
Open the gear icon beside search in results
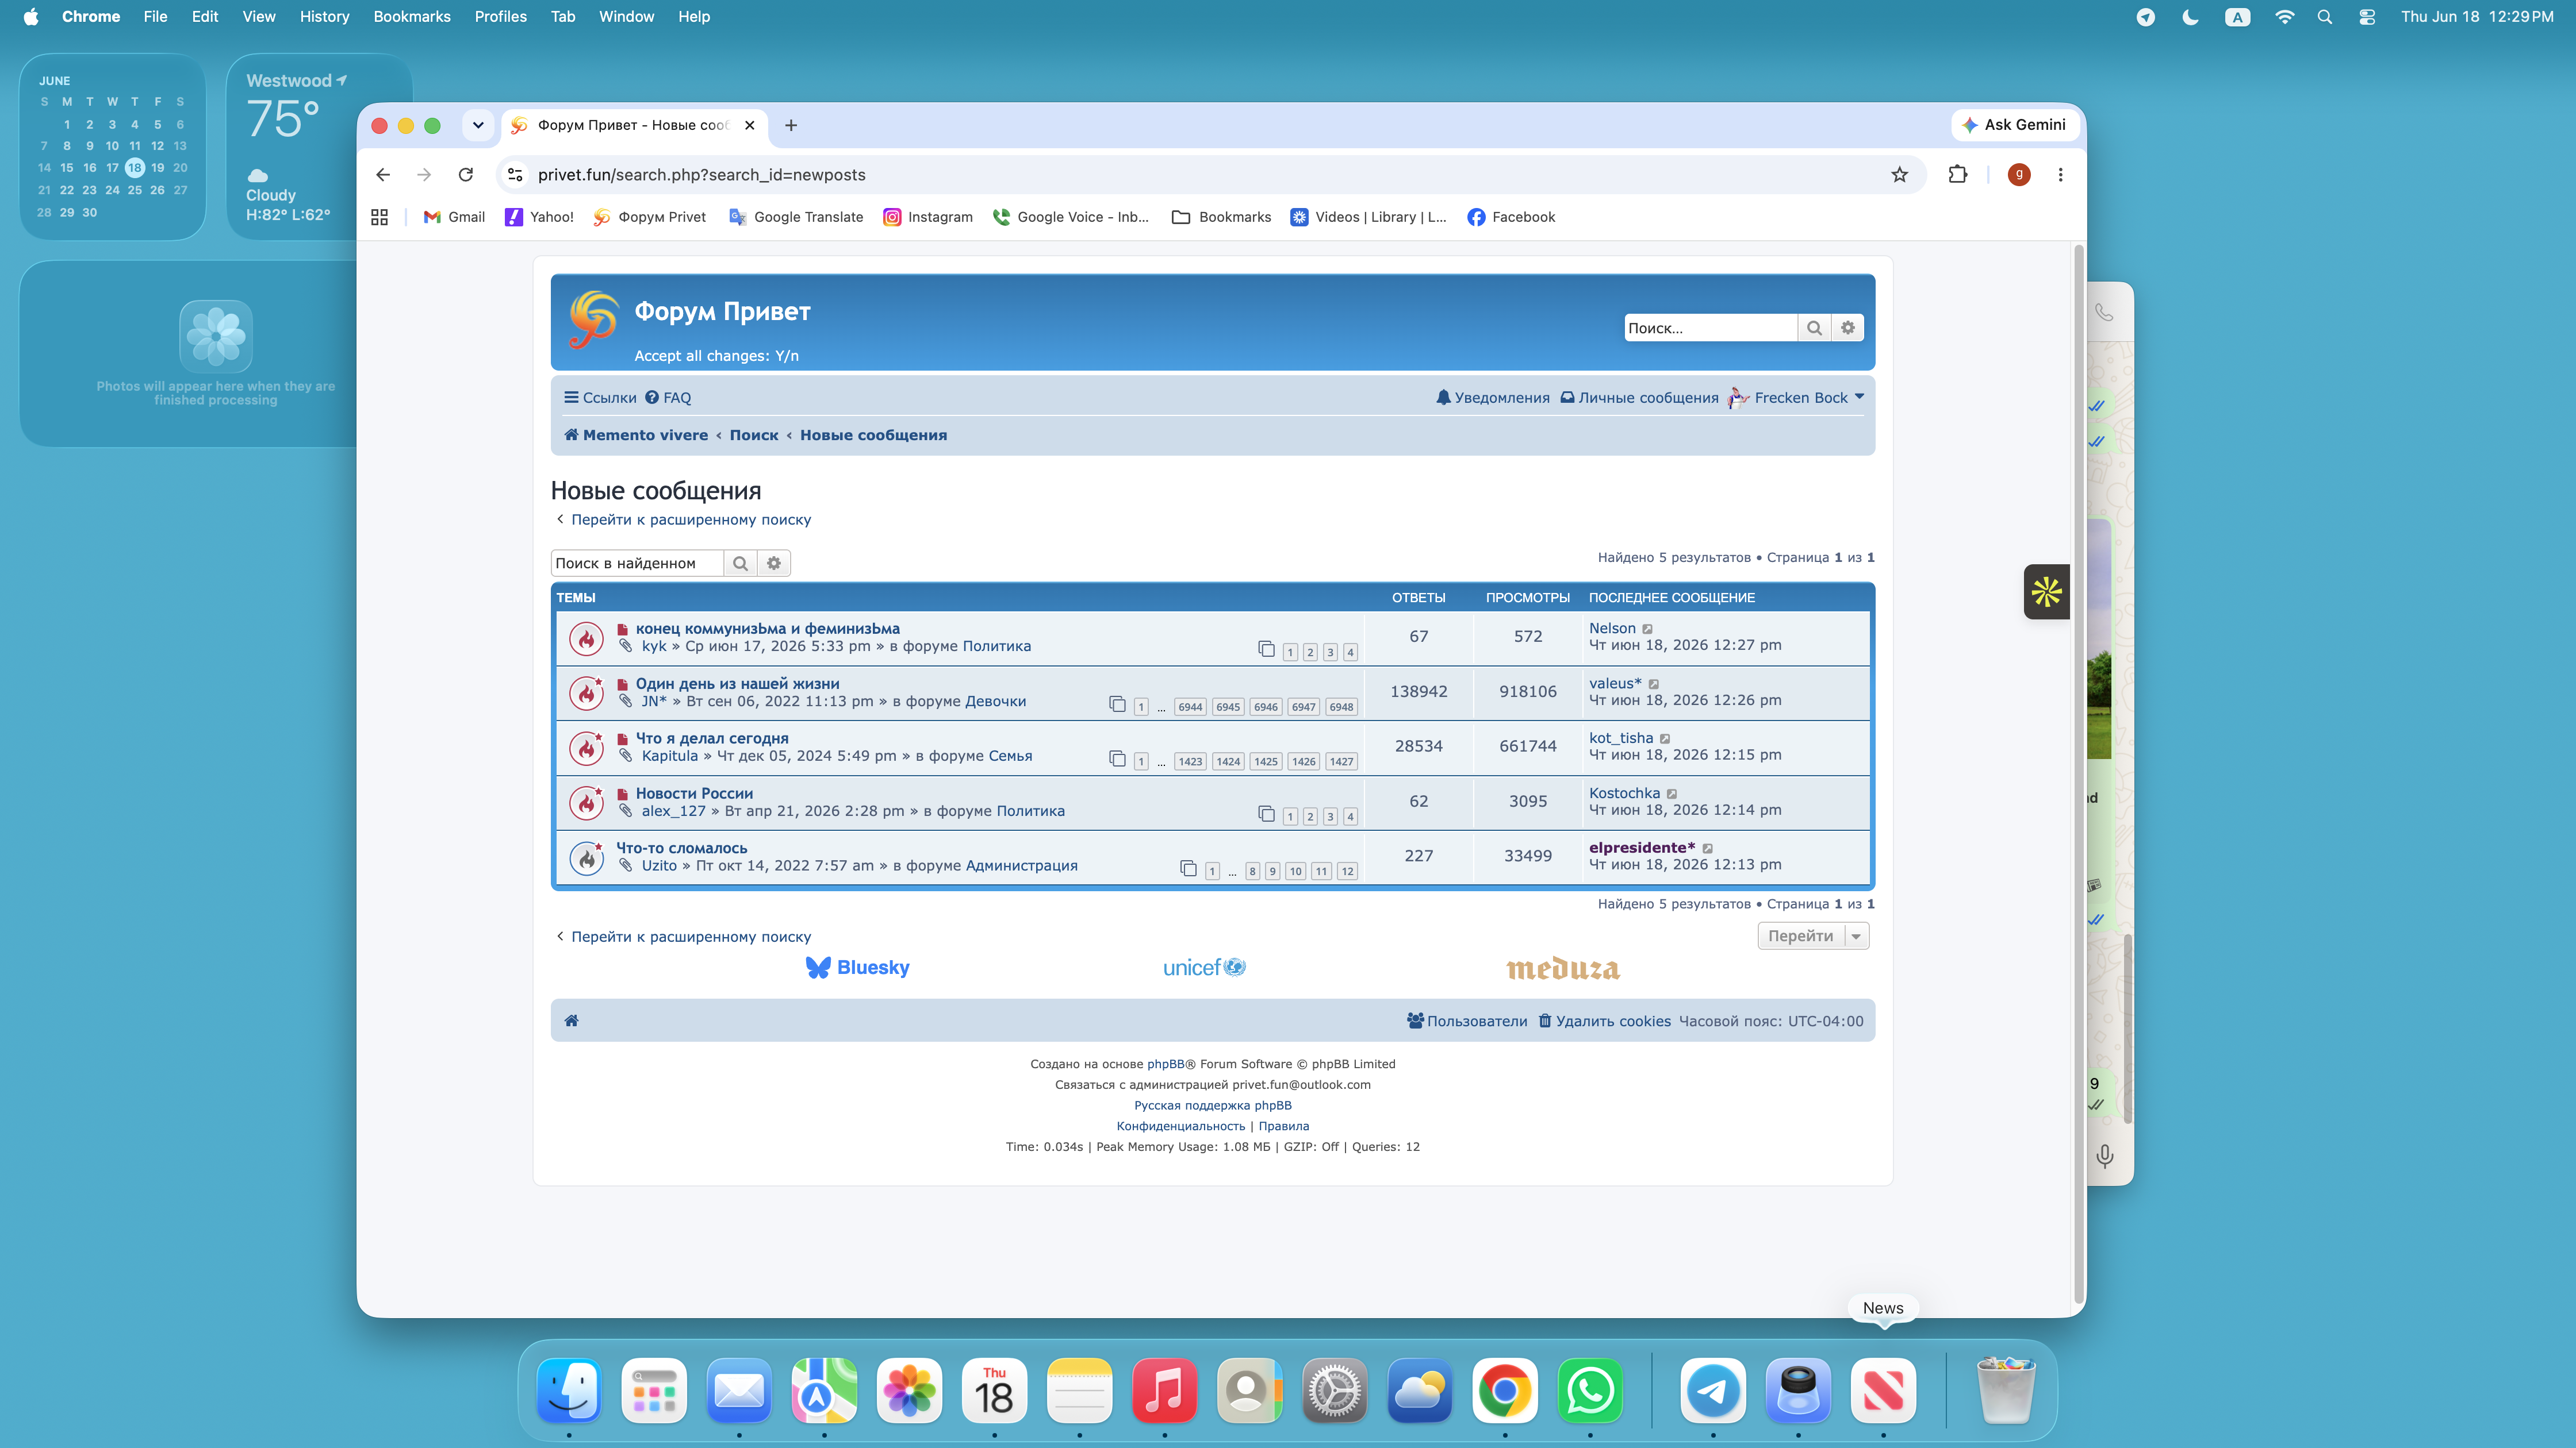click(x=774, y=564)
